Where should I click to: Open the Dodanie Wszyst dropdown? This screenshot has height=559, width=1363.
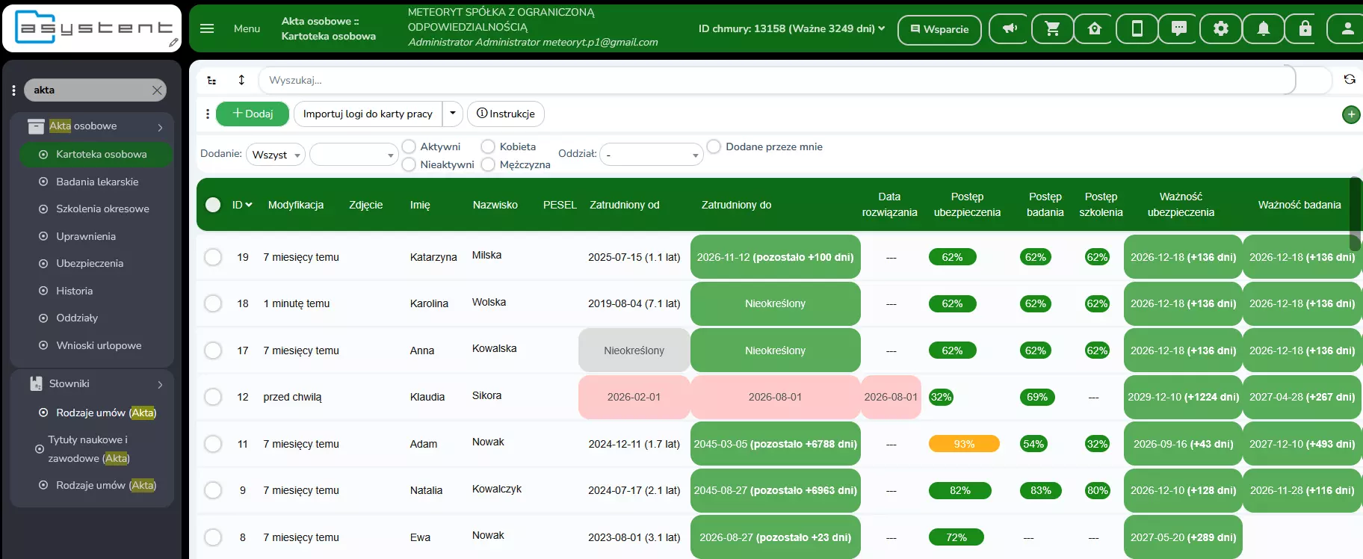276,155
